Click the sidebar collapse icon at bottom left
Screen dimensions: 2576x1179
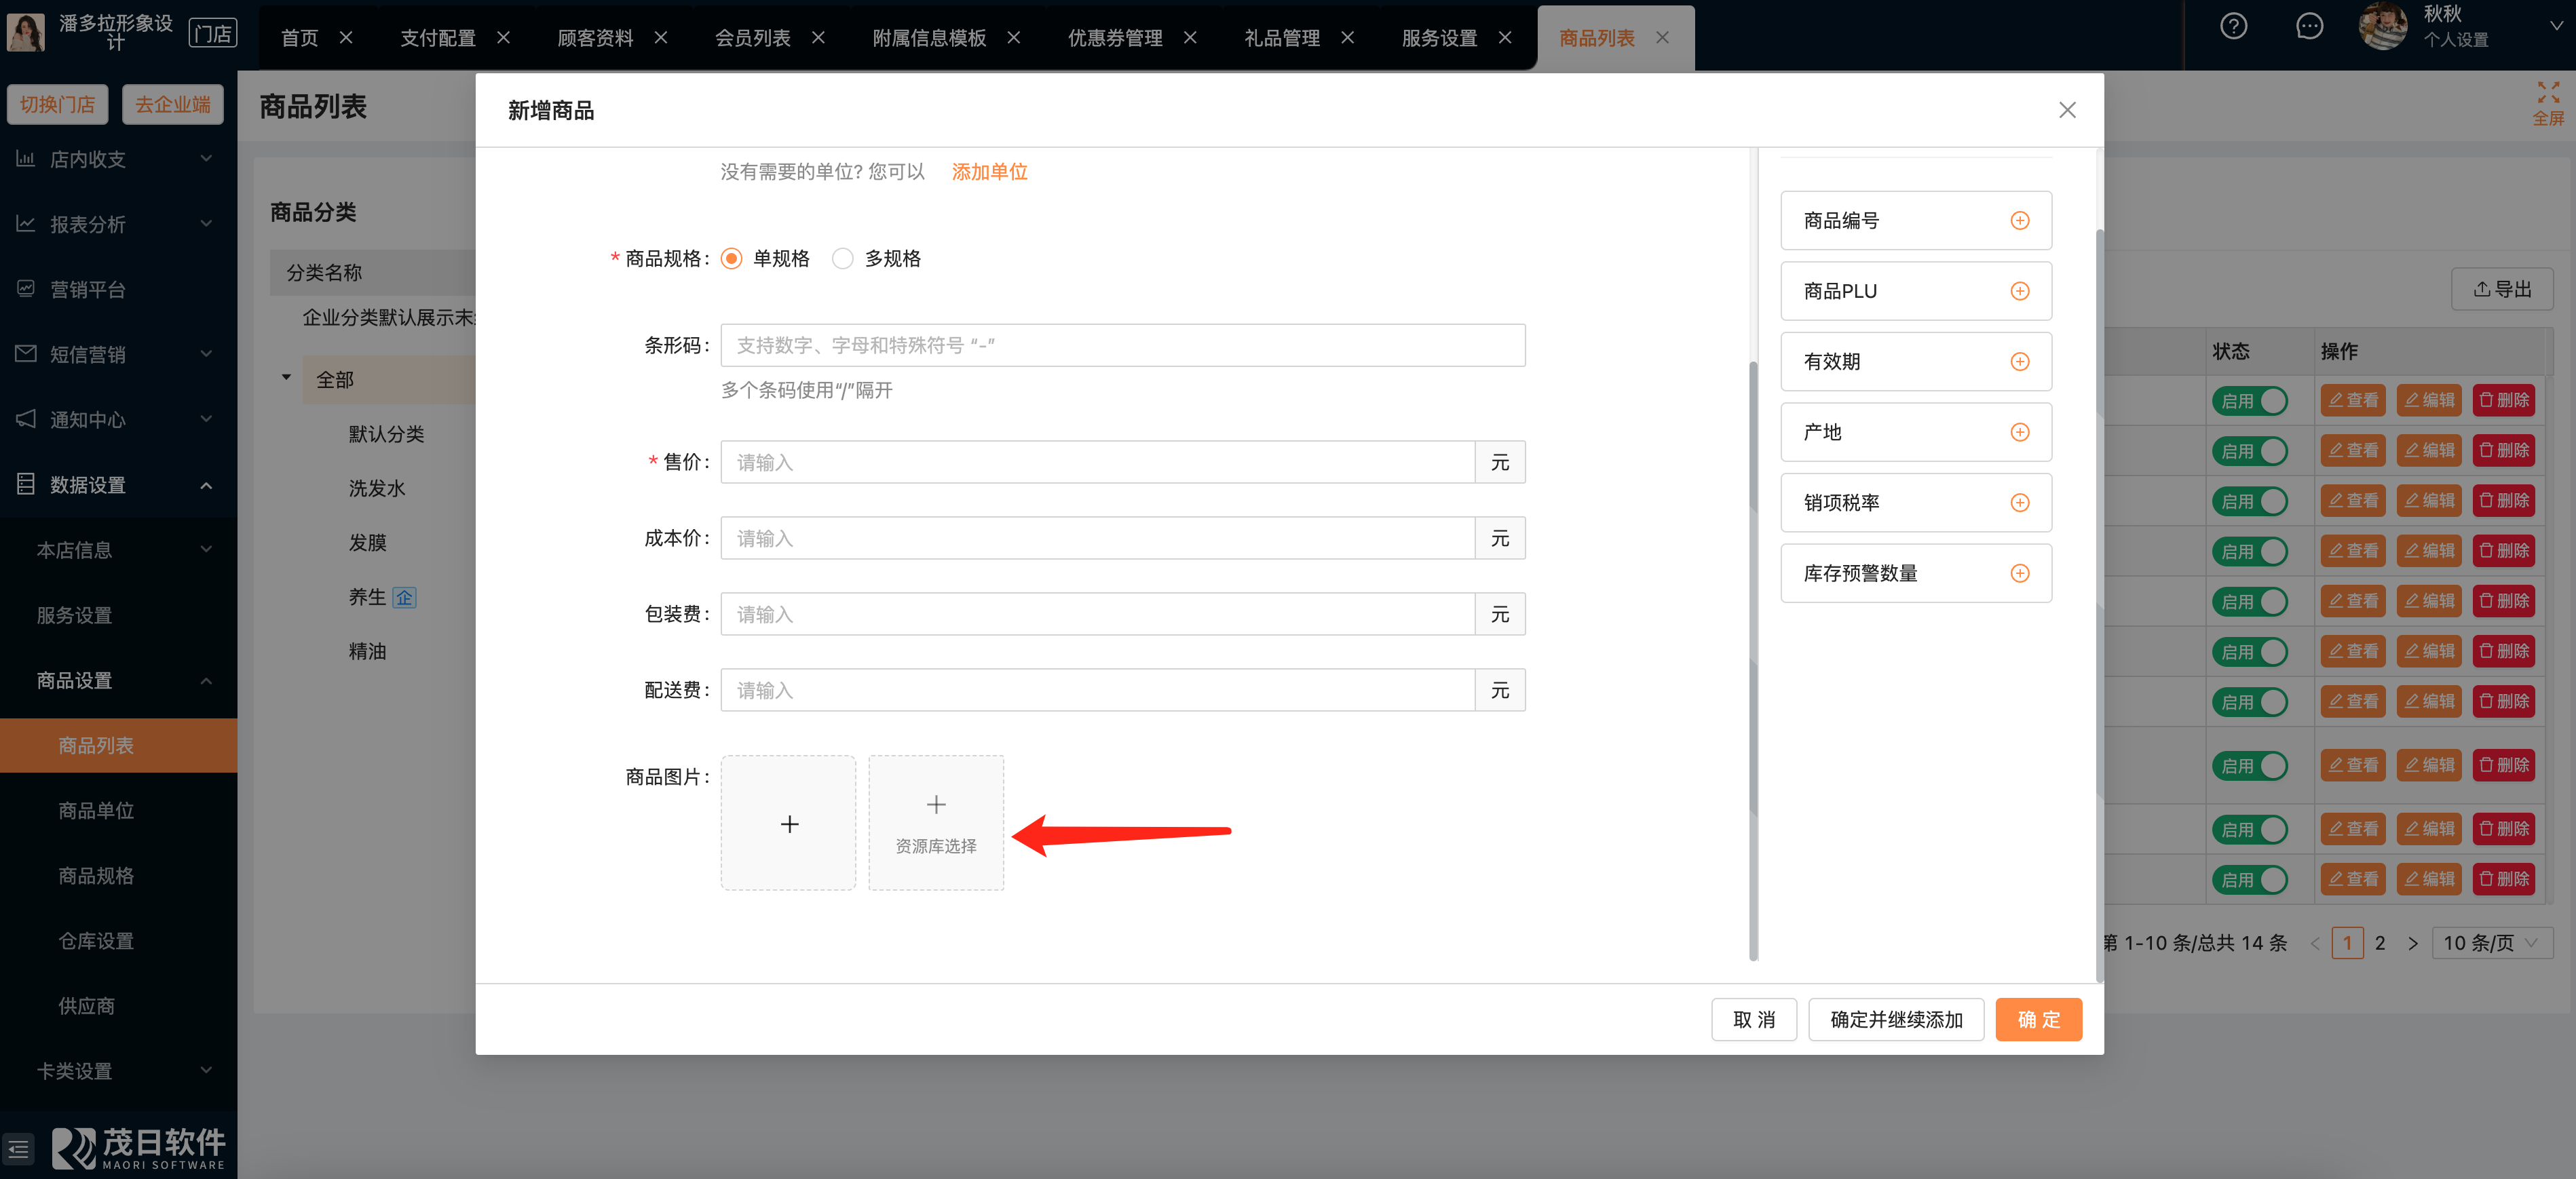coord(19,1149)
